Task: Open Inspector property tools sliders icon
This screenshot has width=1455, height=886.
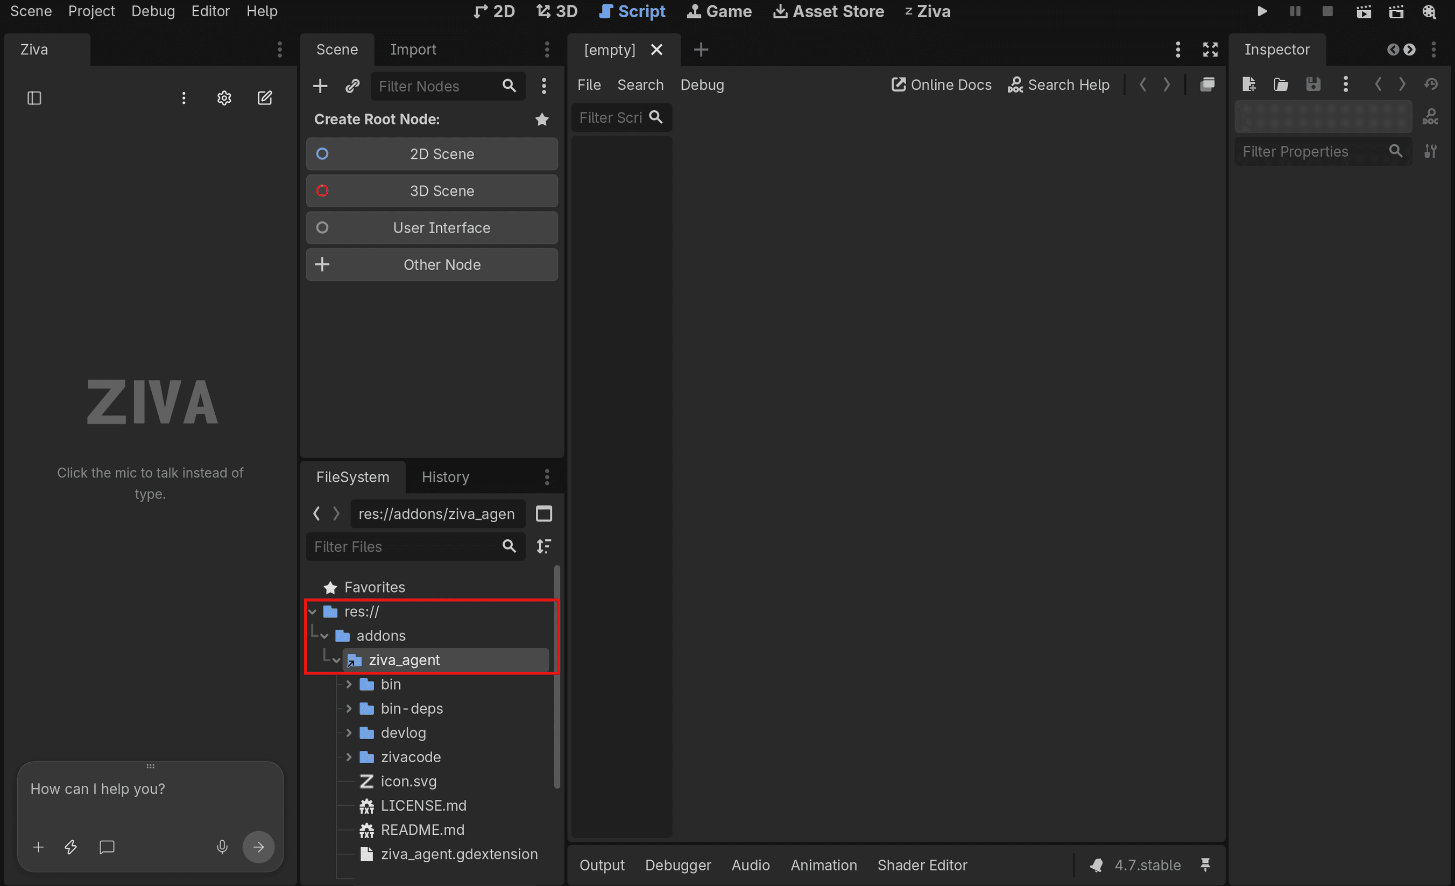Action: click(1430, 152)
